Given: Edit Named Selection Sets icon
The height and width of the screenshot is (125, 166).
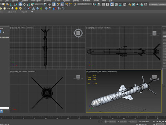Looking at the screenshot, I should (x=75, y=5).
